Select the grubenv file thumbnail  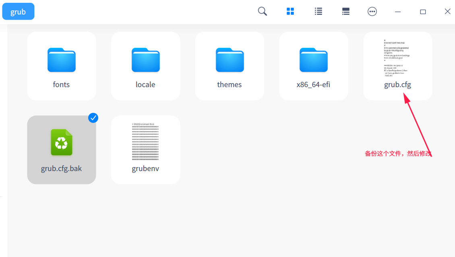click(x=145, y=141)
